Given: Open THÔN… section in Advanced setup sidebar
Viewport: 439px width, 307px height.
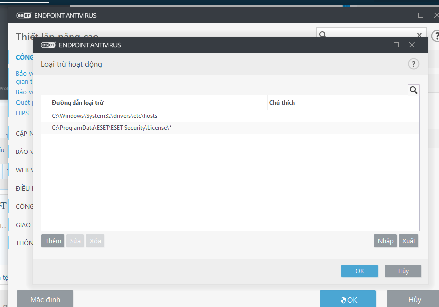Looking at the screenshot, I should pyautogui.click(x=24, y=243).
